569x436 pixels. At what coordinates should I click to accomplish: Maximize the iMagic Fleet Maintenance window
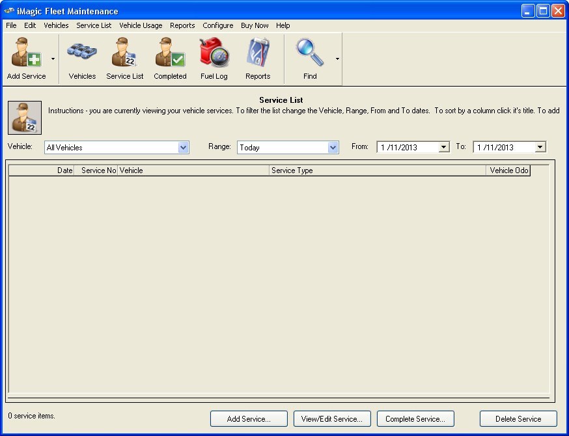coord(543,11)
